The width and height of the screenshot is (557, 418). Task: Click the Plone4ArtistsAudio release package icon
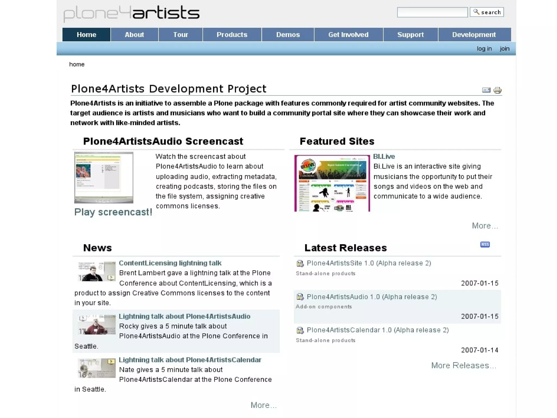pyautogui.click(x=300, y=297)
